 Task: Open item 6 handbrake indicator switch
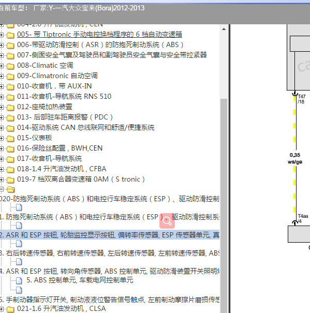point(110,300)
